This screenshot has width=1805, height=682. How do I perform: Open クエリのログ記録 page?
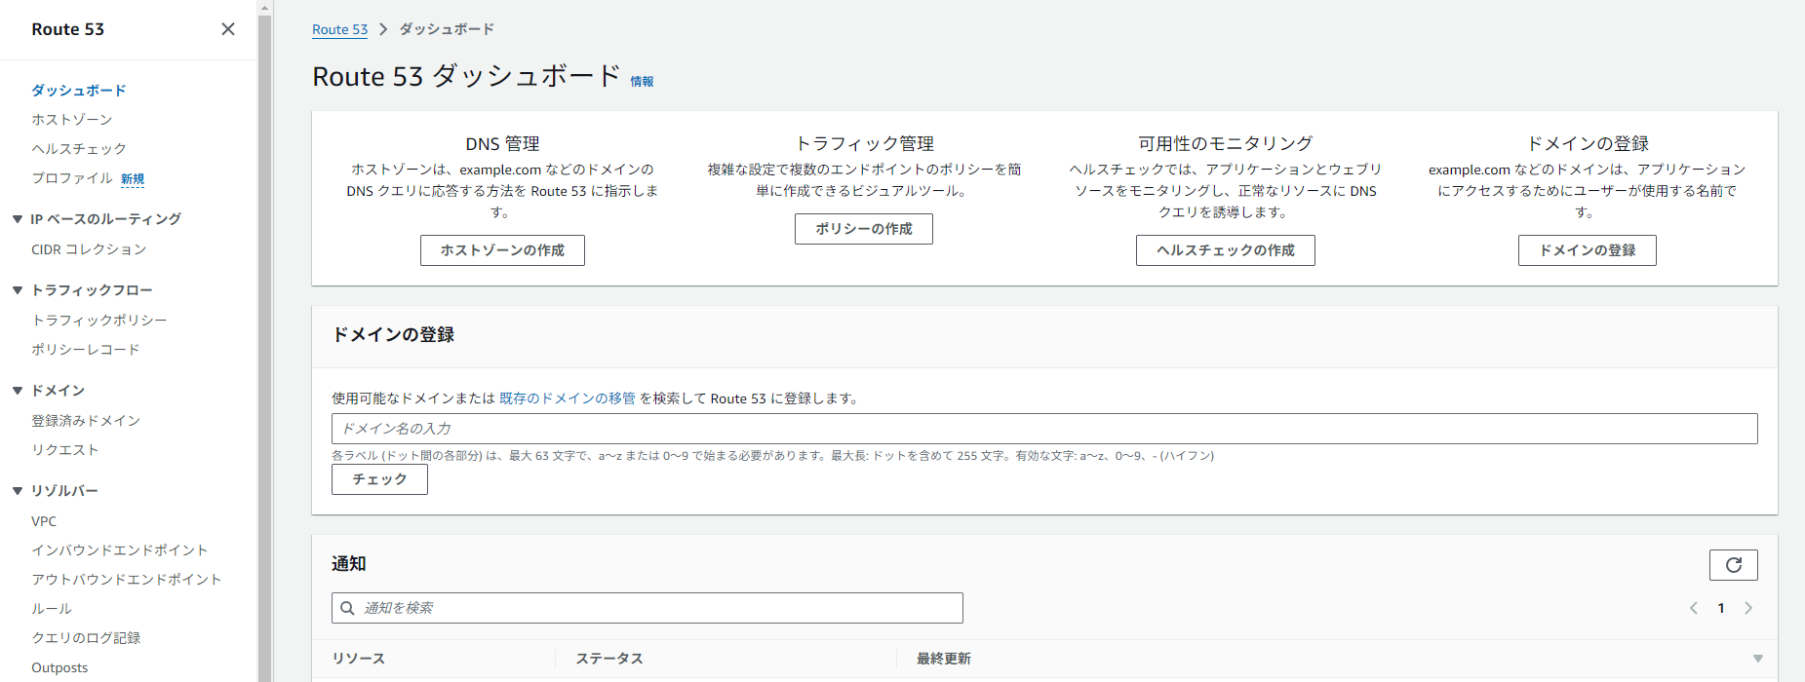tap(86, 638)
